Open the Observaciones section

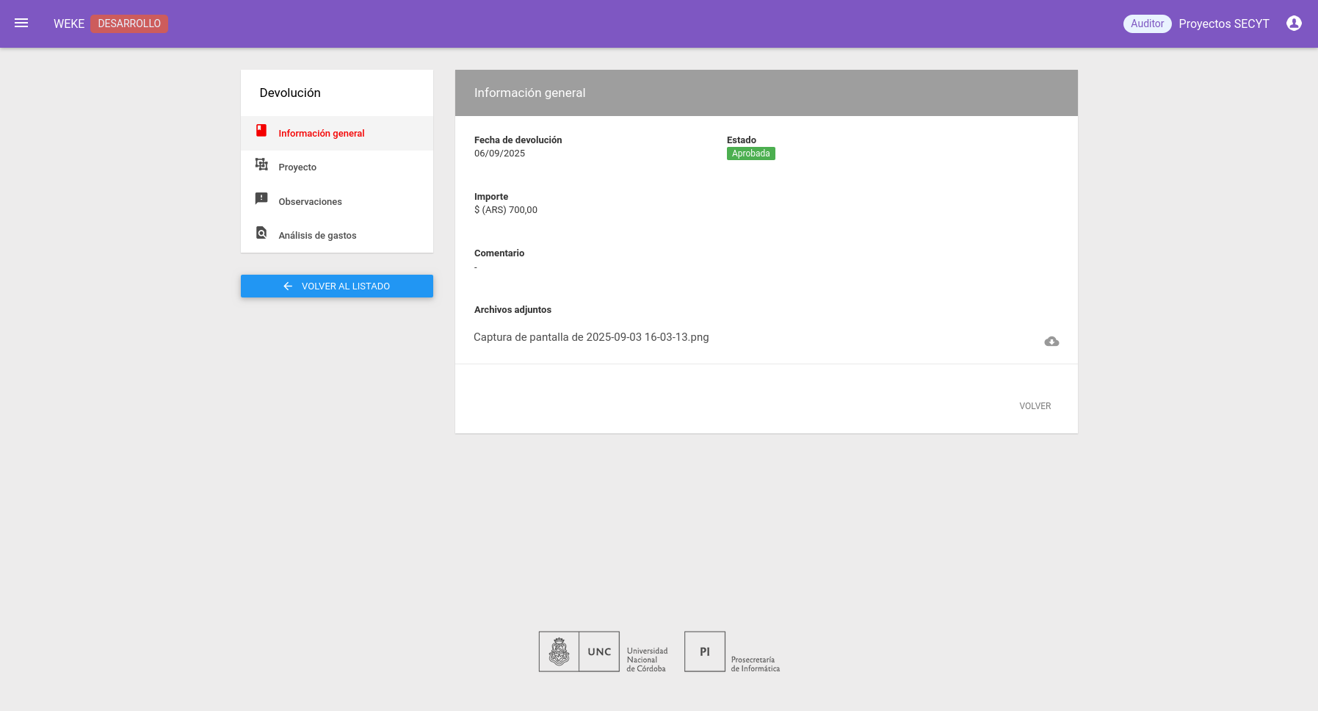coord(310,202)
